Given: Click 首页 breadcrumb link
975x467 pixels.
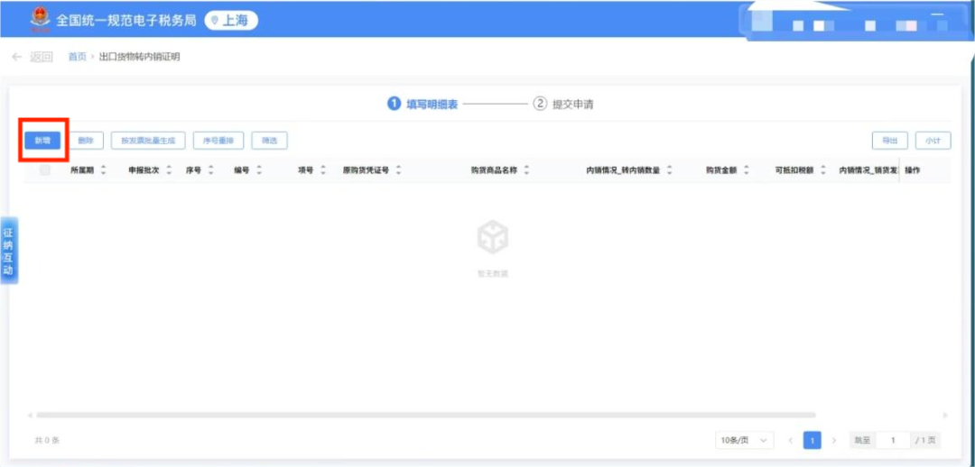Looking at the screenshot, I should pos(78,57).
